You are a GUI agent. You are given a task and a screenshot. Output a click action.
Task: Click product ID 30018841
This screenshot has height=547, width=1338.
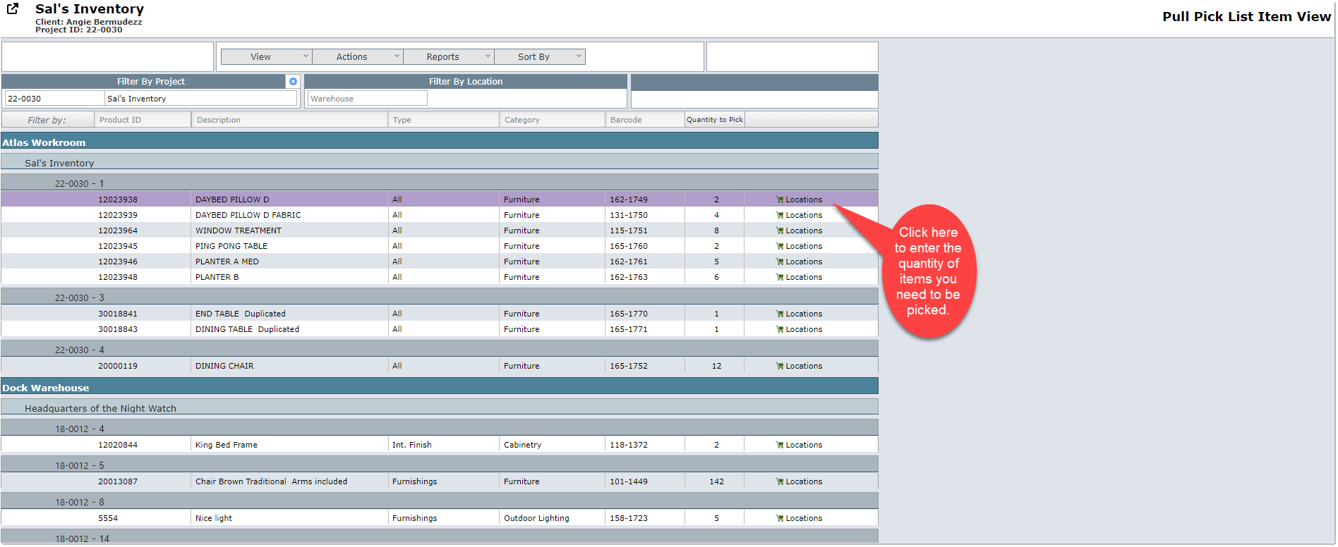point(118,314)
